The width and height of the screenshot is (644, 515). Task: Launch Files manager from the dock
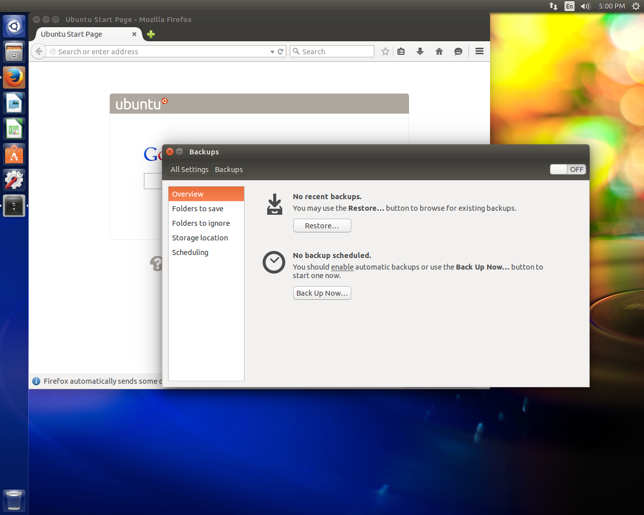click(14, 52)
